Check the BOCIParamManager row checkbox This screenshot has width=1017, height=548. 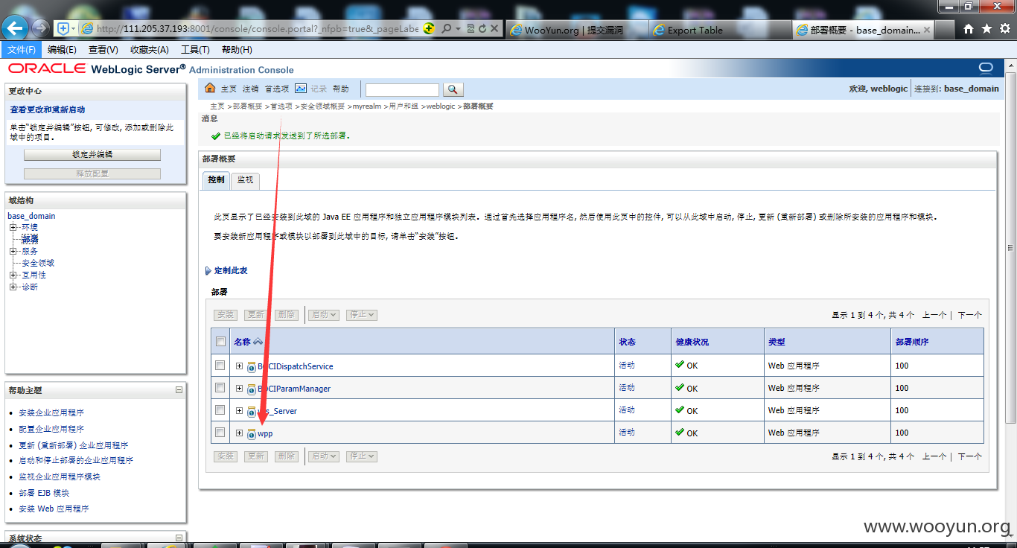click(x=220, y=388)
